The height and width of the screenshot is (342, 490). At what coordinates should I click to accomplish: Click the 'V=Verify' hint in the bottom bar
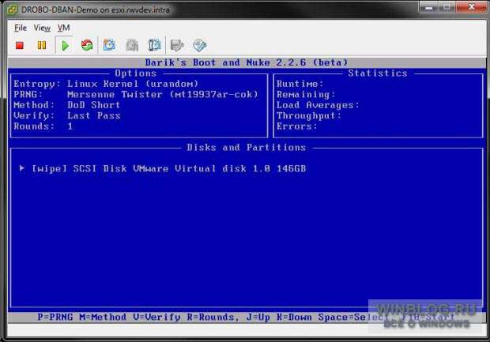[x=156, y=318]
